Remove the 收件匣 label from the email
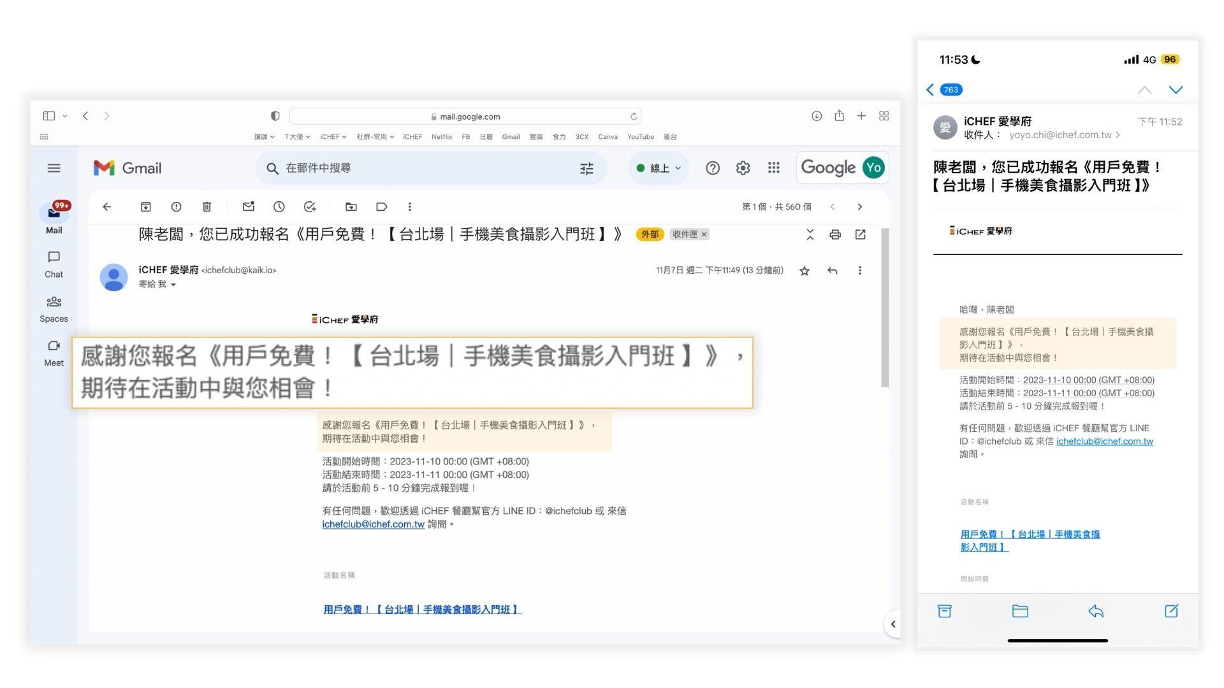Screen dimensions: 1224x688 pyautogui.click(x=704, y=234)
